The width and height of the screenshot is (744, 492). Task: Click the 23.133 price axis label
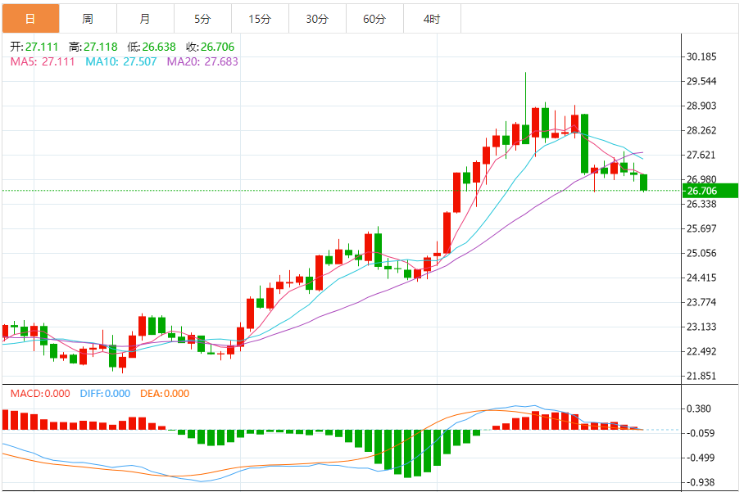coord(701,327)
